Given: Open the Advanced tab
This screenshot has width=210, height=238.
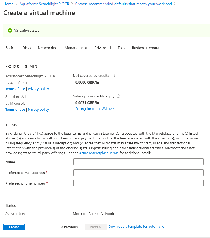Looking at the screenshot, I should click(x=102, y=48).
